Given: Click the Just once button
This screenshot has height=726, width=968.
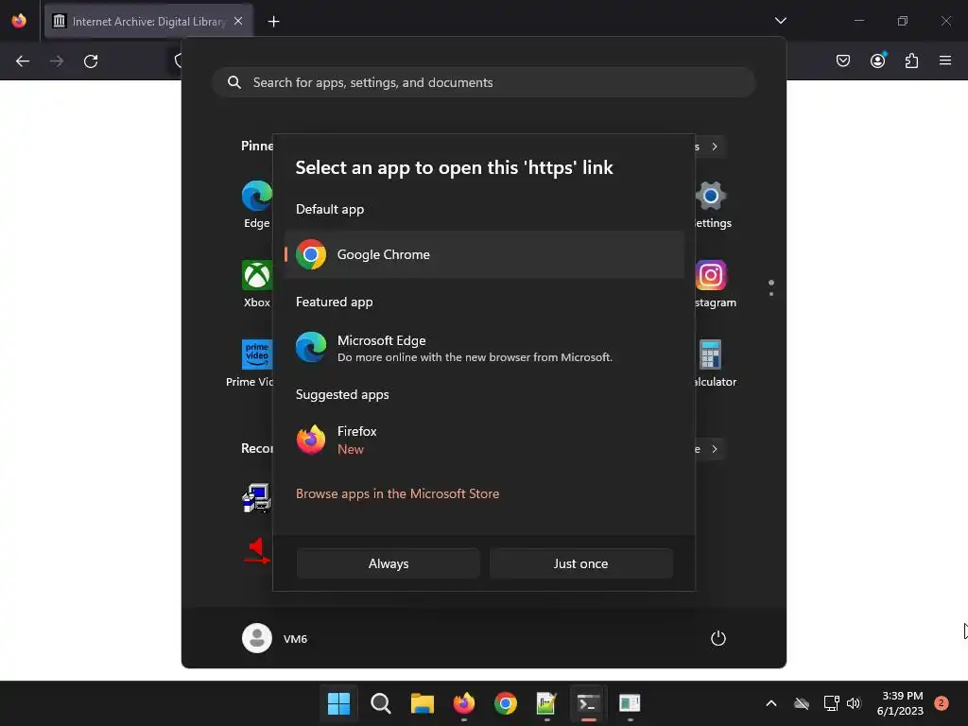Looking at the screenshot, I should 581,563.
